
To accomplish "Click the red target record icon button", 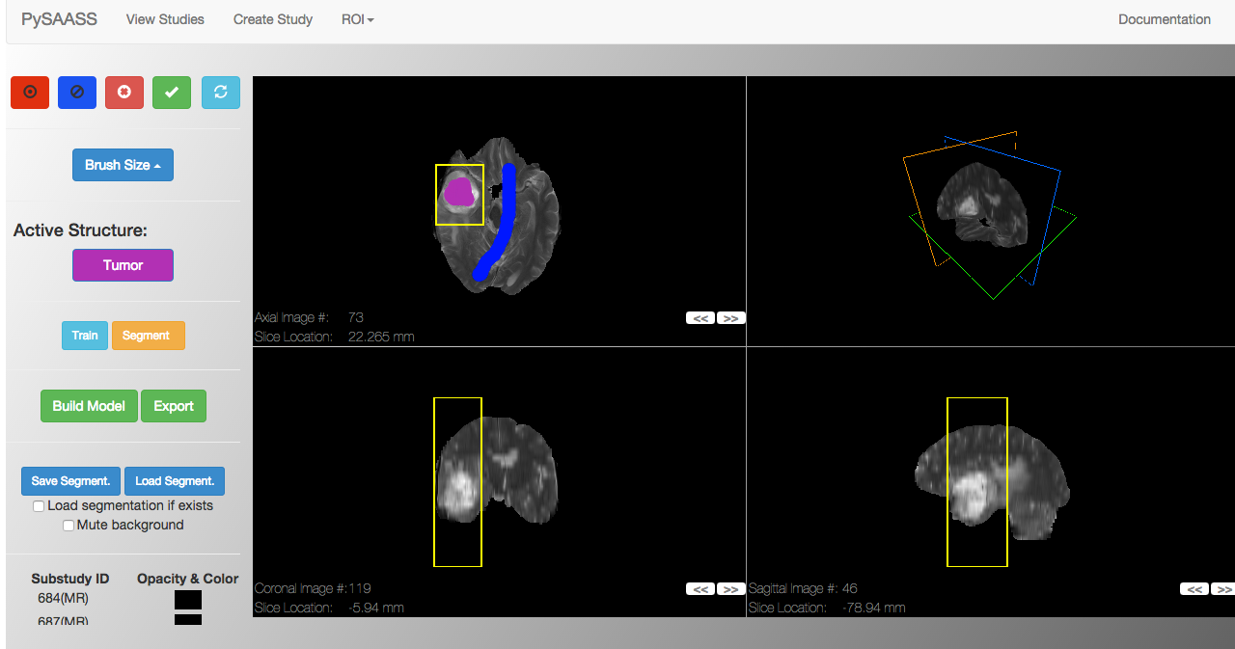I will (x=30, y=93).
